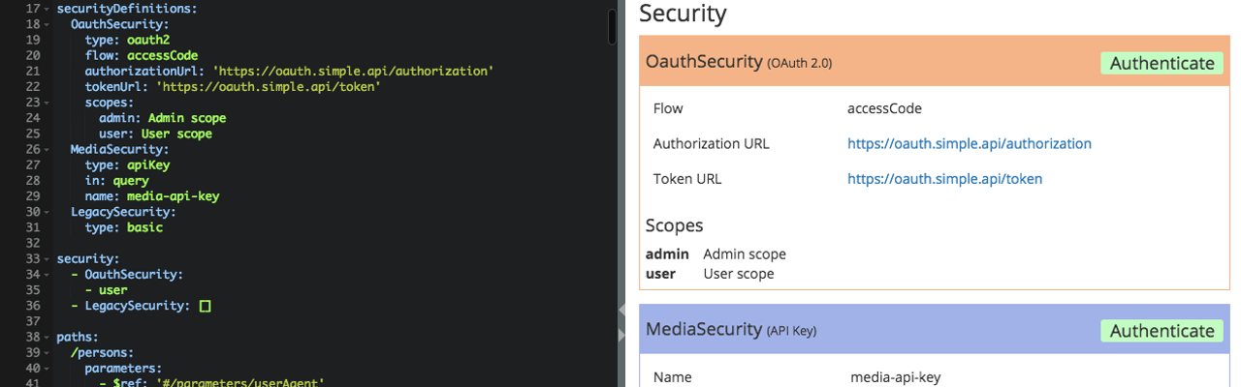Screen dimensions: 1241x387
Task: Fold the securityDefinitions block at line 17
Action: click(46, 8)
